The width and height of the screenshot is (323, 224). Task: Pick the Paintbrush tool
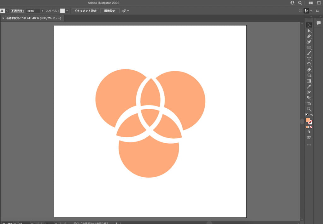coord(309,53)
